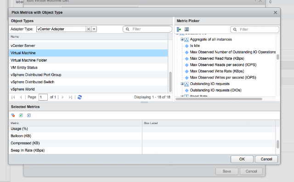This screenshot has width=294, height=182.
Task: Go to first page of object types
Action: [x=13, y=97]
